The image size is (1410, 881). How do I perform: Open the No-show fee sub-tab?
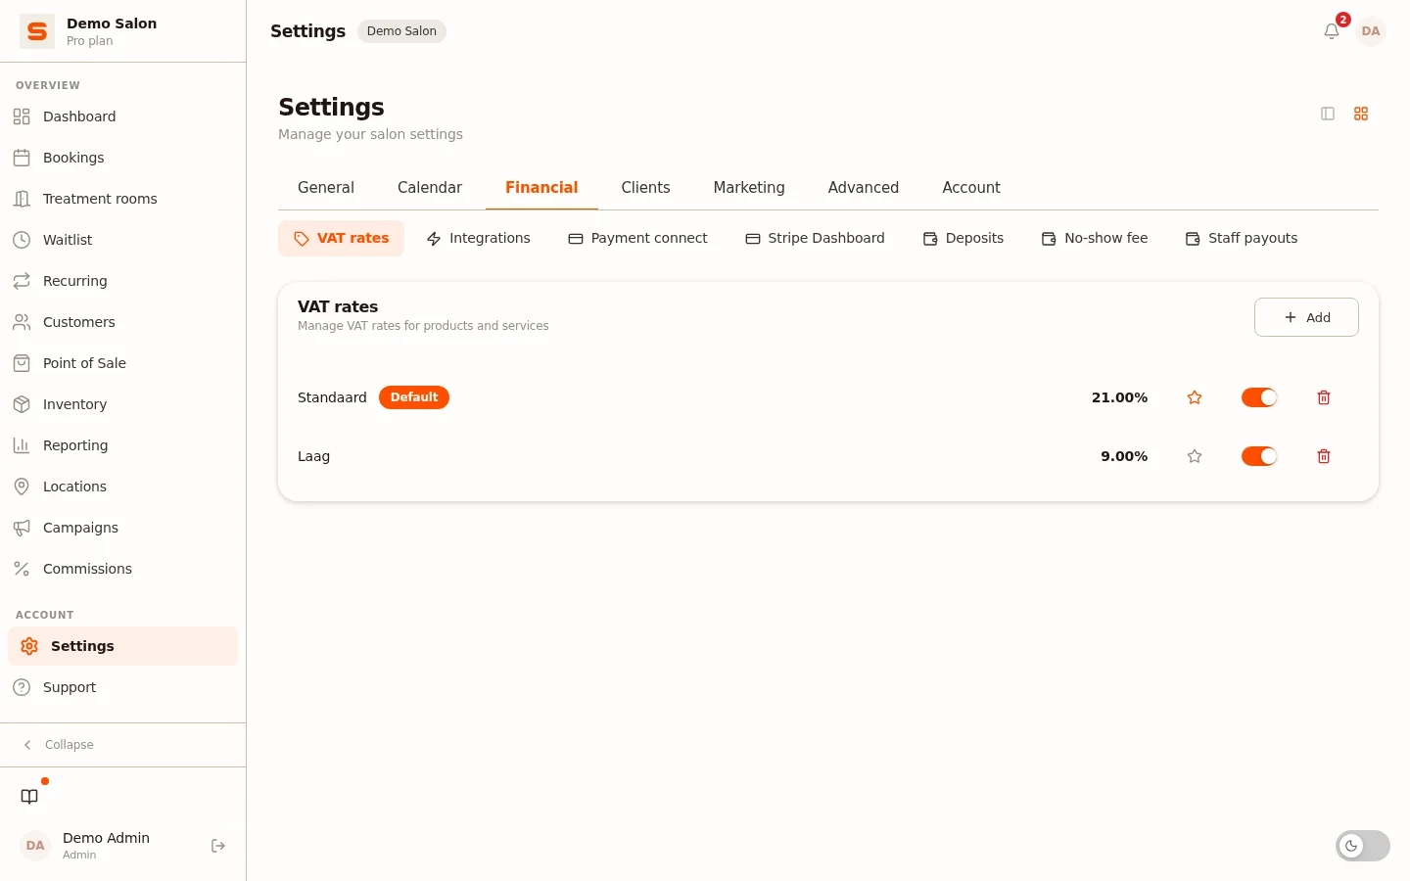coord(1095,239)
